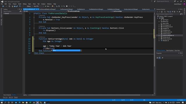This screenshot has width=186, height=104.
Task: Click the Start debugging button
Action: (x=47, y=6)
